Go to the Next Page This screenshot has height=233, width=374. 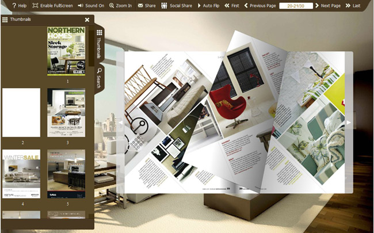328,6
